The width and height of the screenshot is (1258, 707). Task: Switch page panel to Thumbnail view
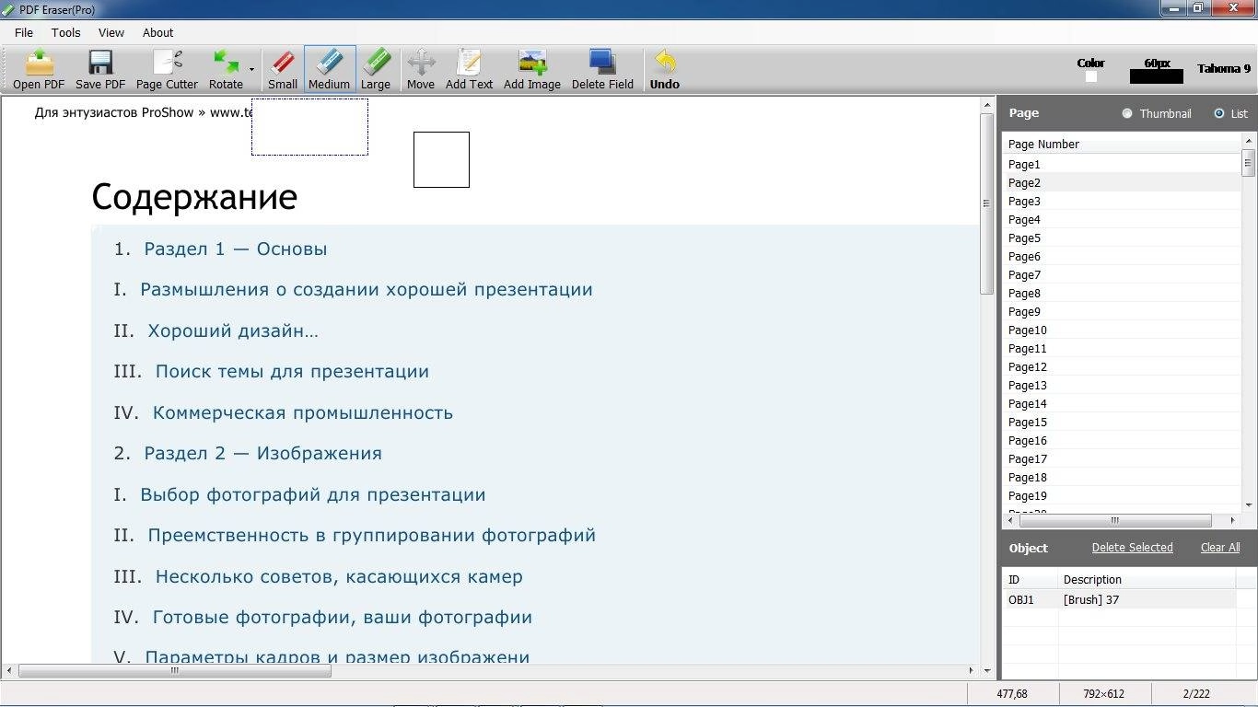point(1127,113)
